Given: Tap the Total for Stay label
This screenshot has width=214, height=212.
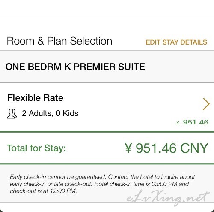Looking at the screenshot, I should pos(36,148).
